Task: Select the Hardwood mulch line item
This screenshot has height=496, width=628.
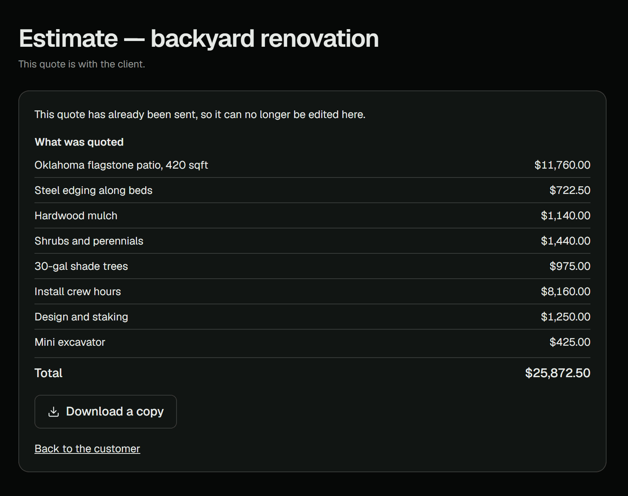Action: [x=312, y=216]
